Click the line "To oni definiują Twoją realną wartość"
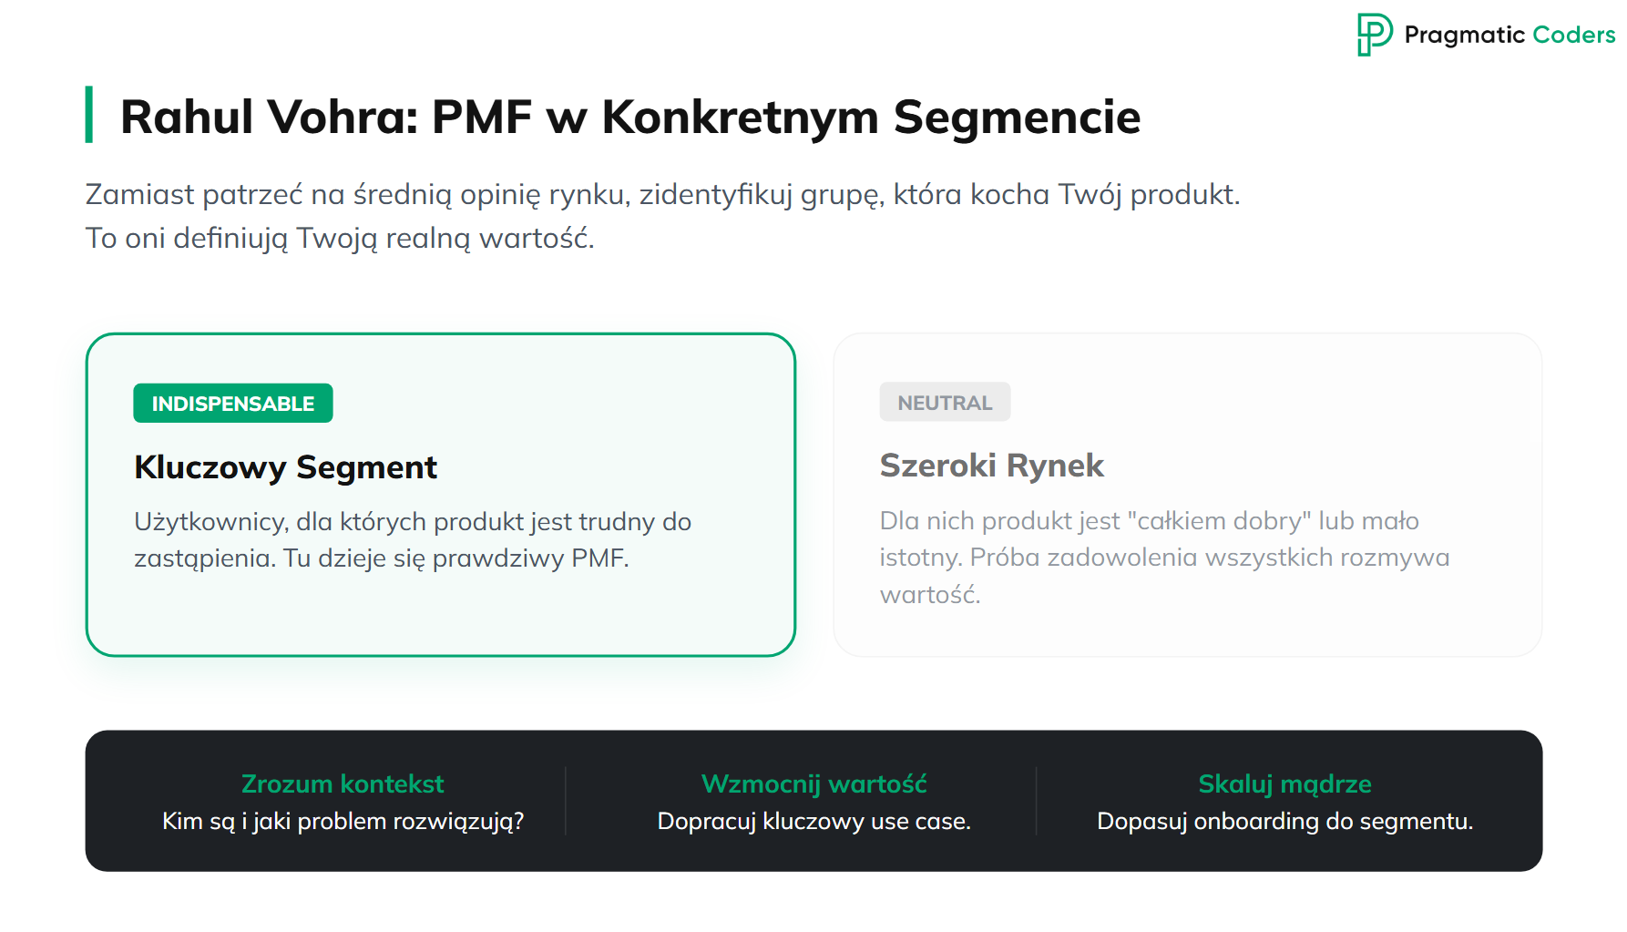 click(x=340, y=238)
